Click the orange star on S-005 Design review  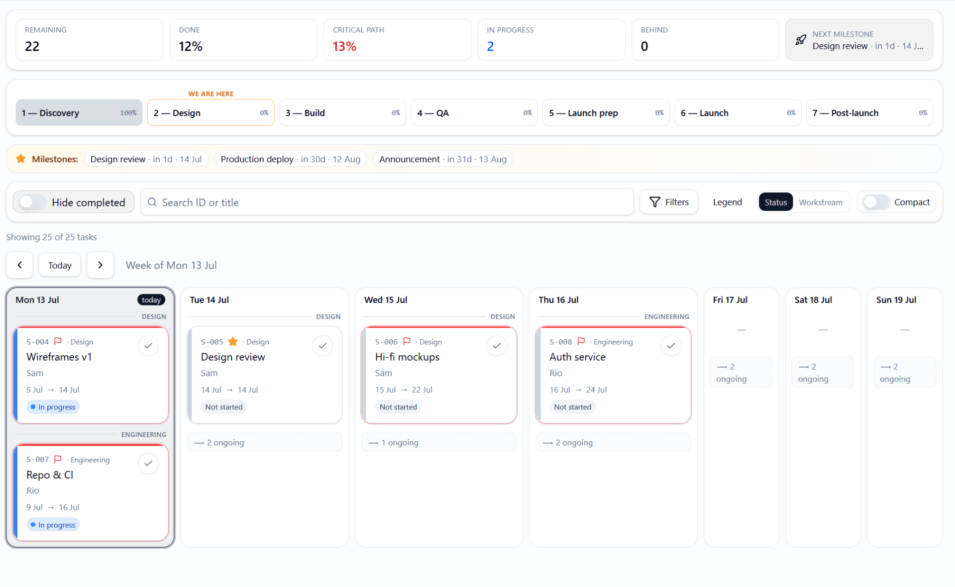click(x=232, y=341)
